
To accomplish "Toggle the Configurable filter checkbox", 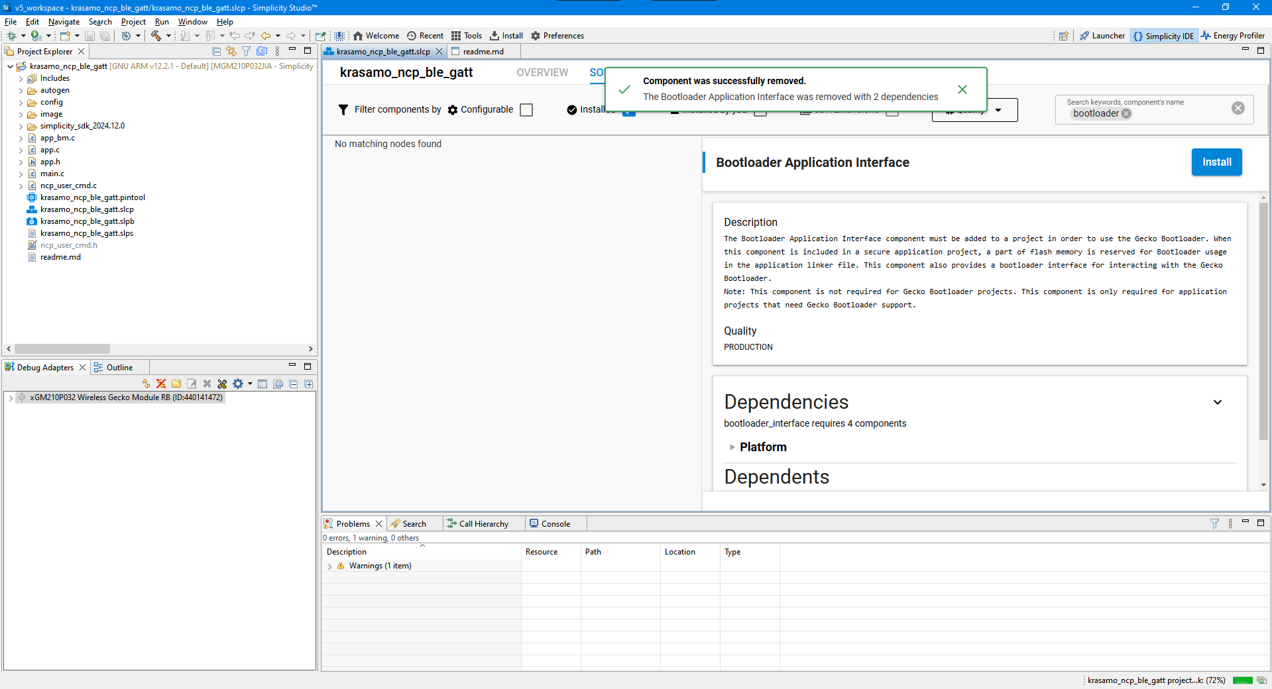I will (x=526, y=110).
